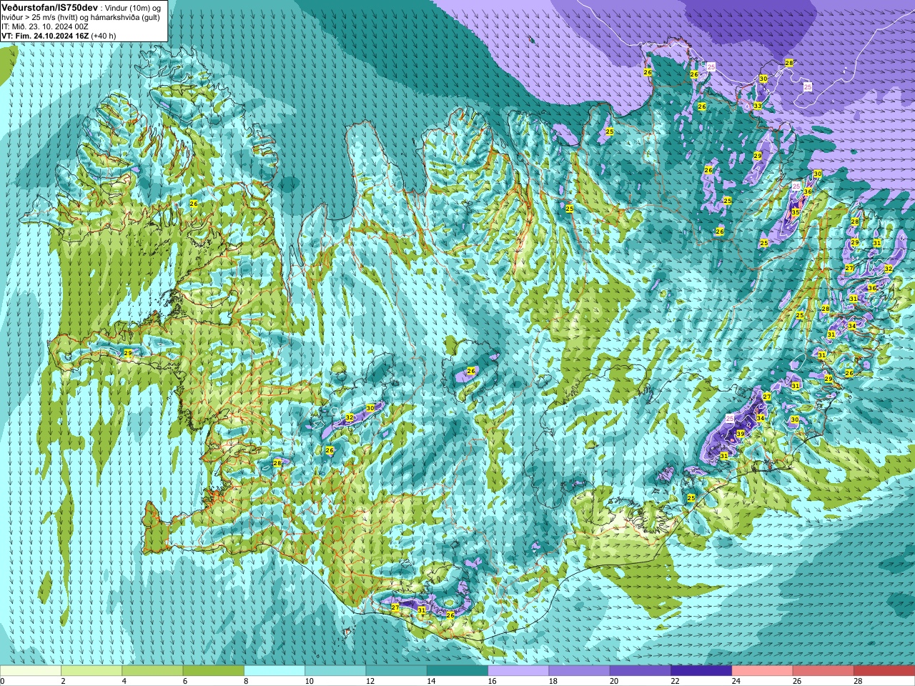Pick the violet 20–22 m/s legend swatch
The width and height of the screenshot is (915, 686).
point(640,671)
